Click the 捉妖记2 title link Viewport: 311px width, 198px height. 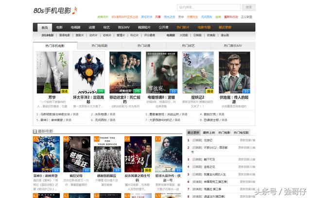tap(198, 97)
